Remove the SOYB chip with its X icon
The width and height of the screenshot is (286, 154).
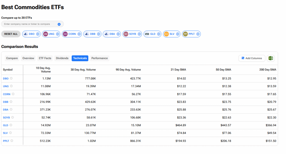[x=139, y=34]
